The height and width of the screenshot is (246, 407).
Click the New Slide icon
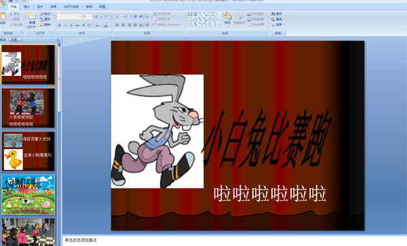[32, 16]
